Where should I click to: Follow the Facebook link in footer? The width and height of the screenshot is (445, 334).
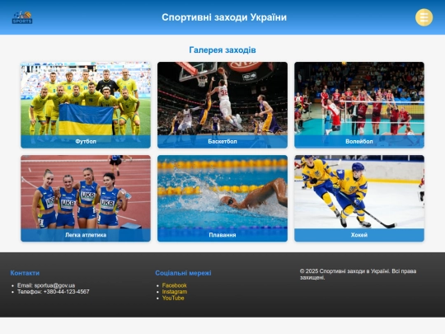click(x=174, y=285)
